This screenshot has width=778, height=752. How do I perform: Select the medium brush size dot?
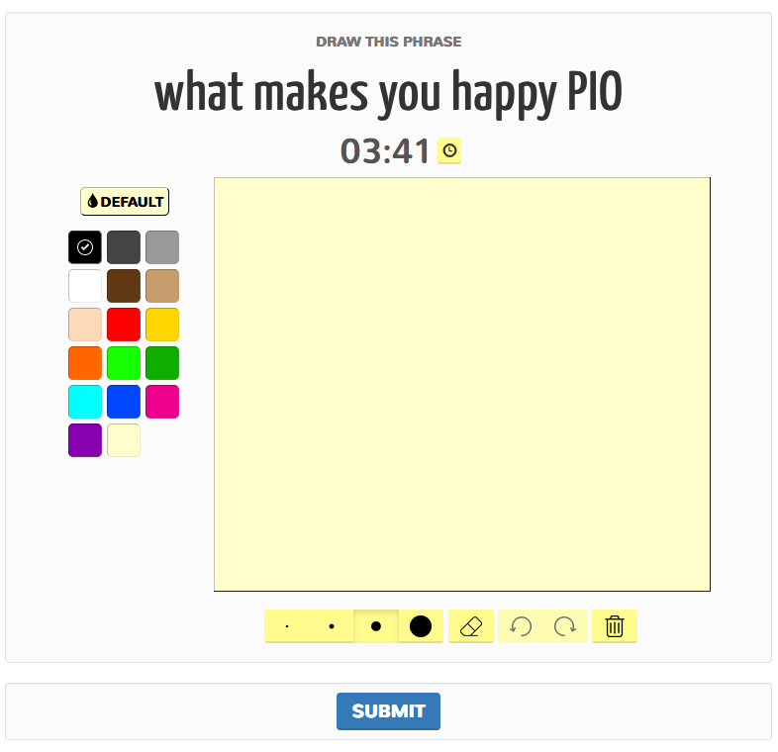pos(376,626)
